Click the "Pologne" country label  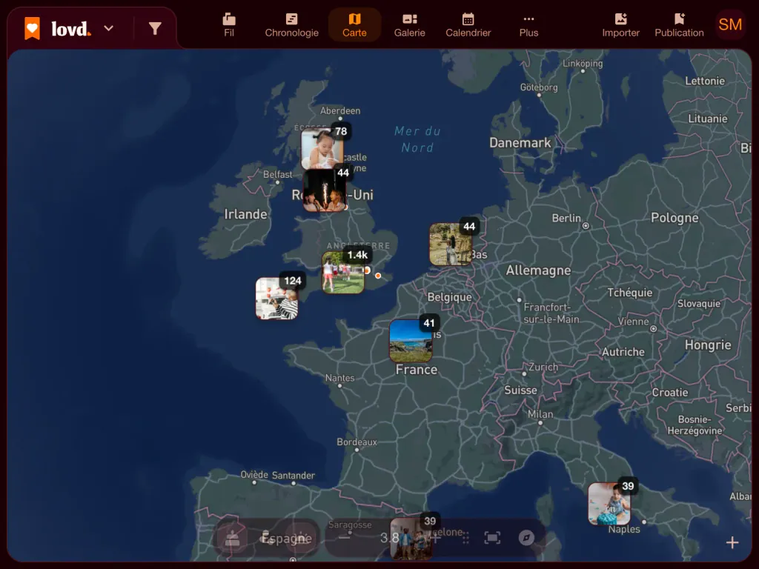click(x=675, y=219)
